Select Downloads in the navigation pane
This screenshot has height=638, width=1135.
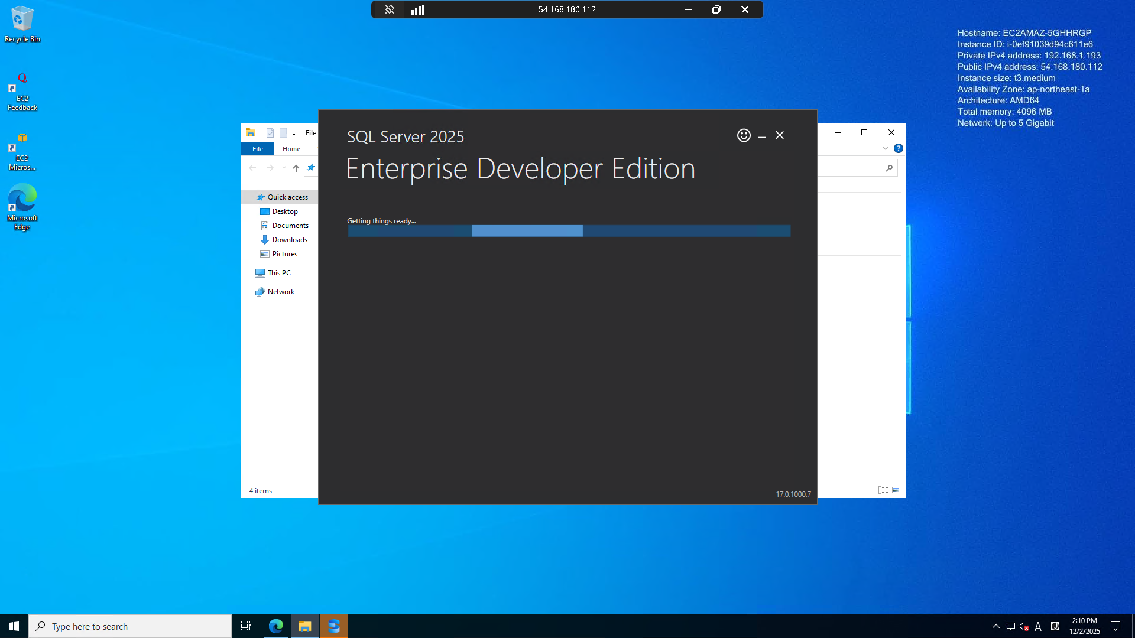coord(289,240)
